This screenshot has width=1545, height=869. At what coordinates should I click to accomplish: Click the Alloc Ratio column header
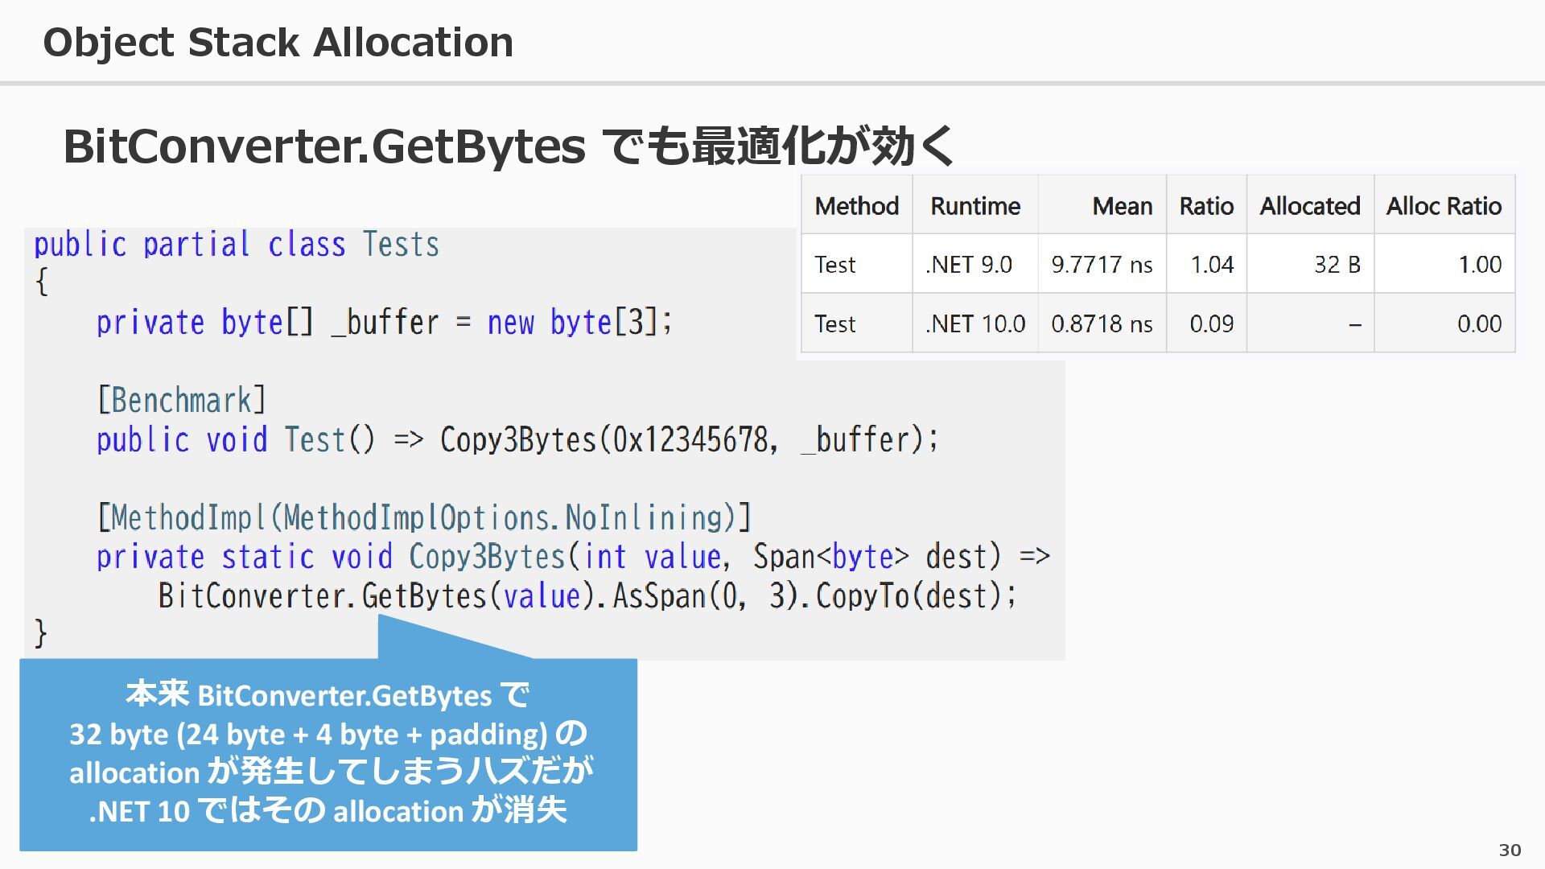[1444, 206]
